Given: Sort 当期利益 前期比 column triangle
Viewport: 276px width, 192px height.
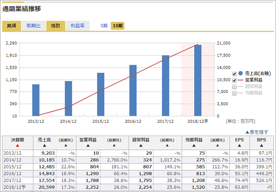Looking at the screenshot, I should [217, 145].
